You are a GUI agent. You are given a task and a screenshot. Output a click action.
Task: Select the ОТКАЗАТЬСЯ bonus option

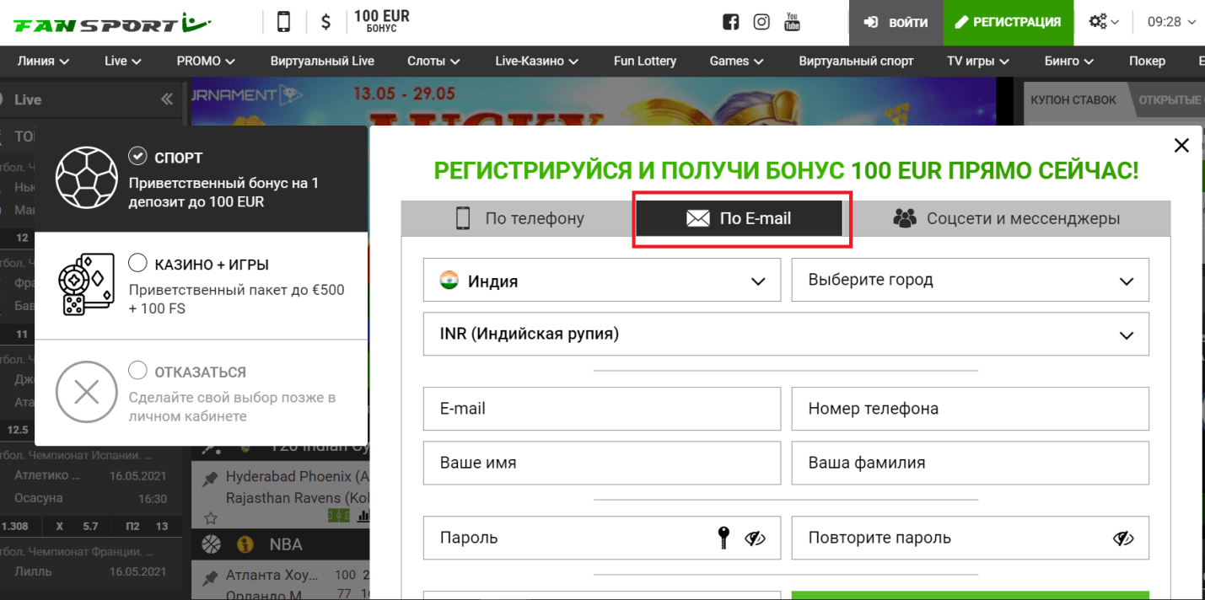[137, 371]
